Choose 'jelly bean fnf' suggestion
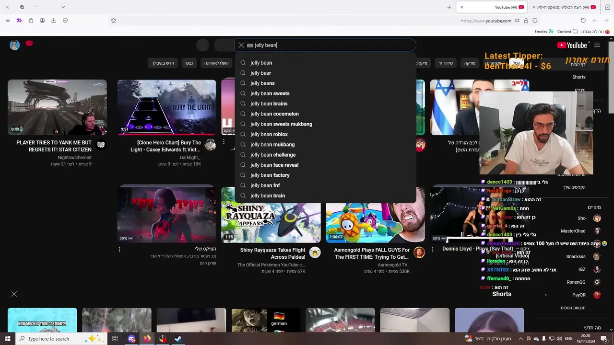This screenshot has width=614, height=345. pos(325,185)
